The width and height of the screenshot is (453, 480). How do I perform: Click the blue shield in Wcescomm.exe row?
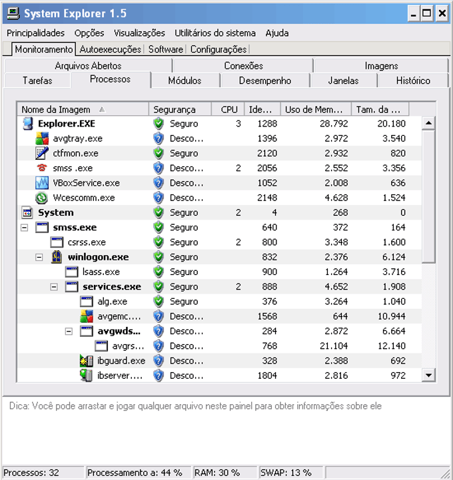click(159, 198)
